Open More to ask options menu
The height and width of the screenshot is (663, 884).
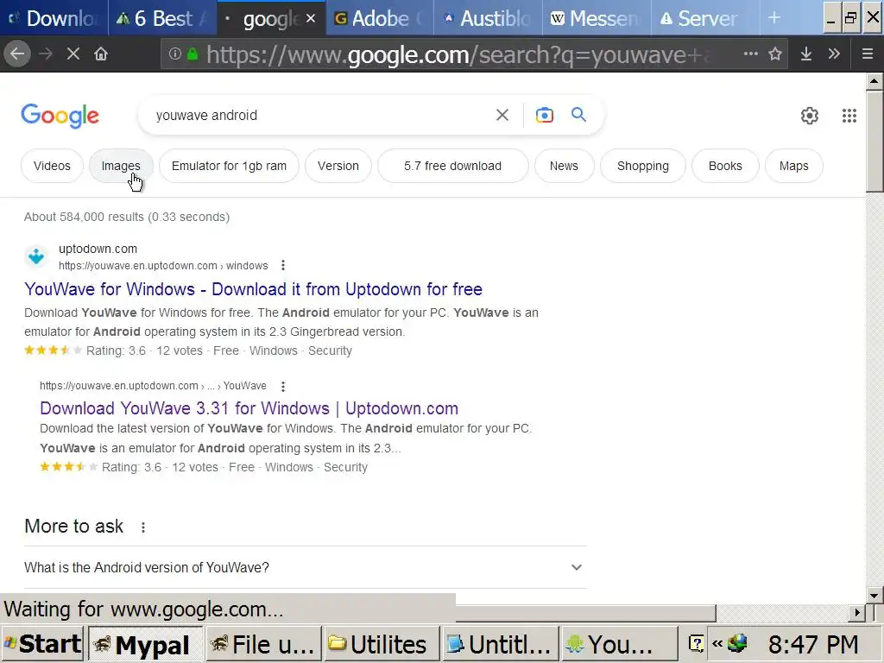pos(143,527)
